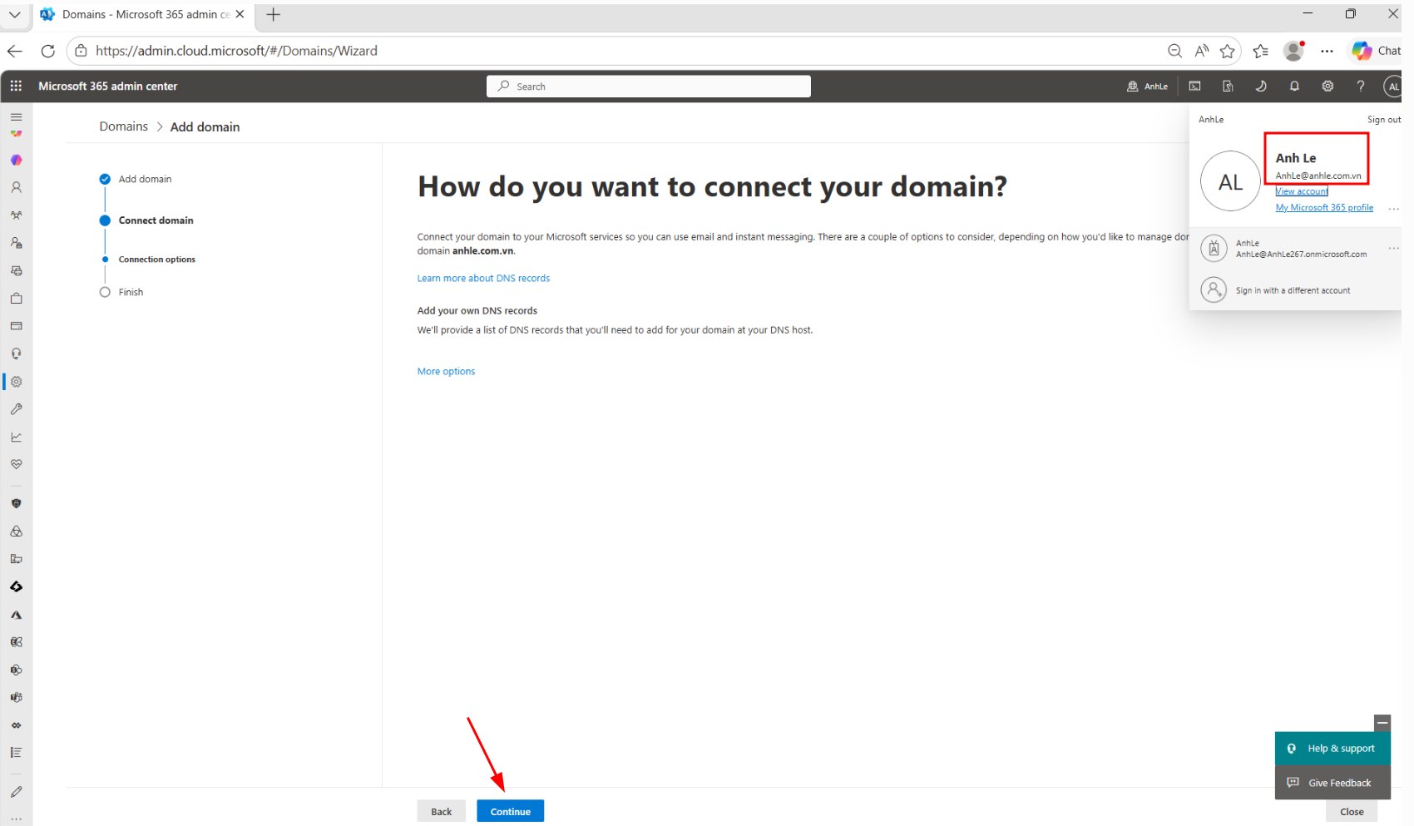Switch to AnhLe267.onmicrosoft.com account

coord(1293,249)
